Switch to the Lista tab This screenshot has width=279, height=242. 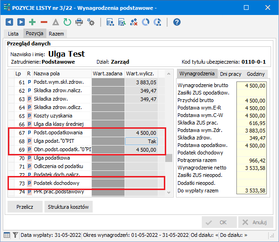coord(13,34)
